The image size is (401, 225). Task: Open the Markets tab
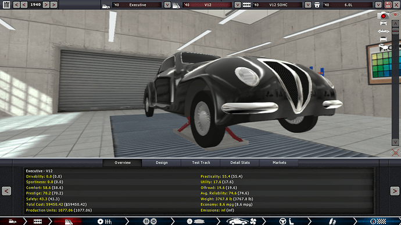pyautogui.click(x=280, y=163)
